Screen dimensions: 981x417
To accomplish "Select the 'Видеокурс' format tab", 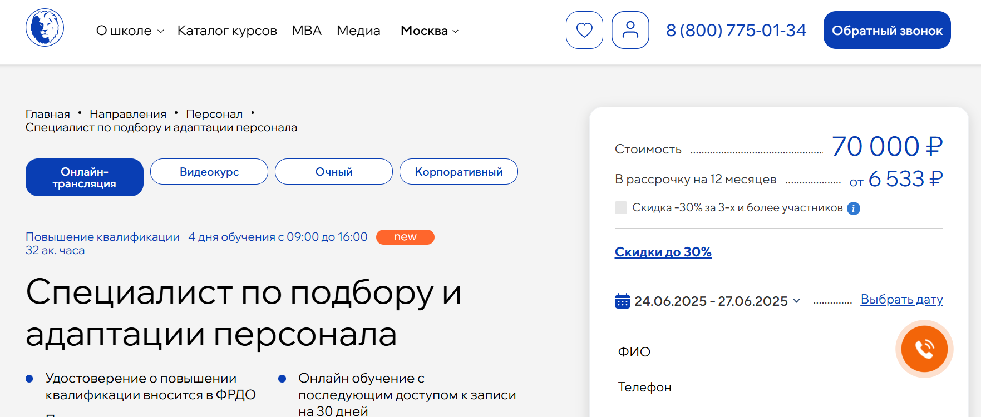I will click(209, 172).
